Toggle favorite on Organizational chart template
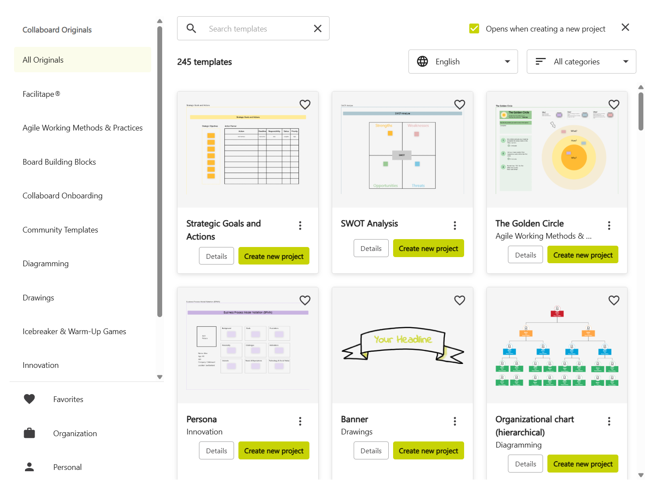Viewport: 653px width, 494px height. pos(614,300)
